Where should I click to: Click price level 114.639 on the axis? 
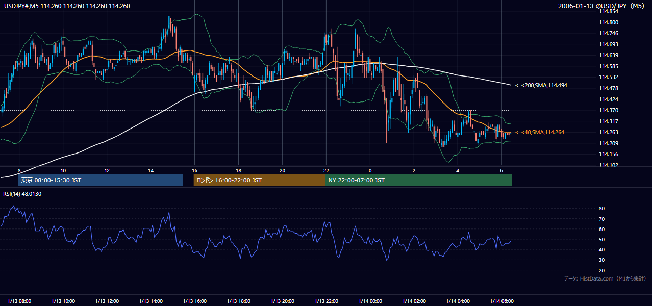coord(608,55)
